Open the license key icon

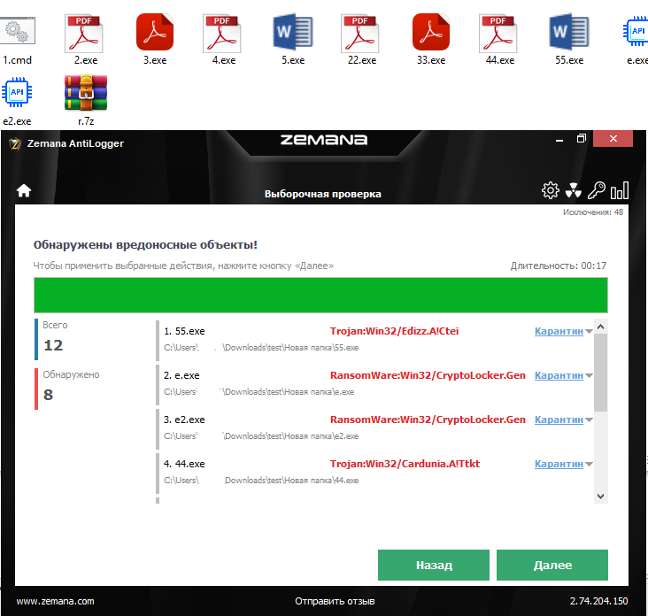pyautogui.click(x=597, y=190)
